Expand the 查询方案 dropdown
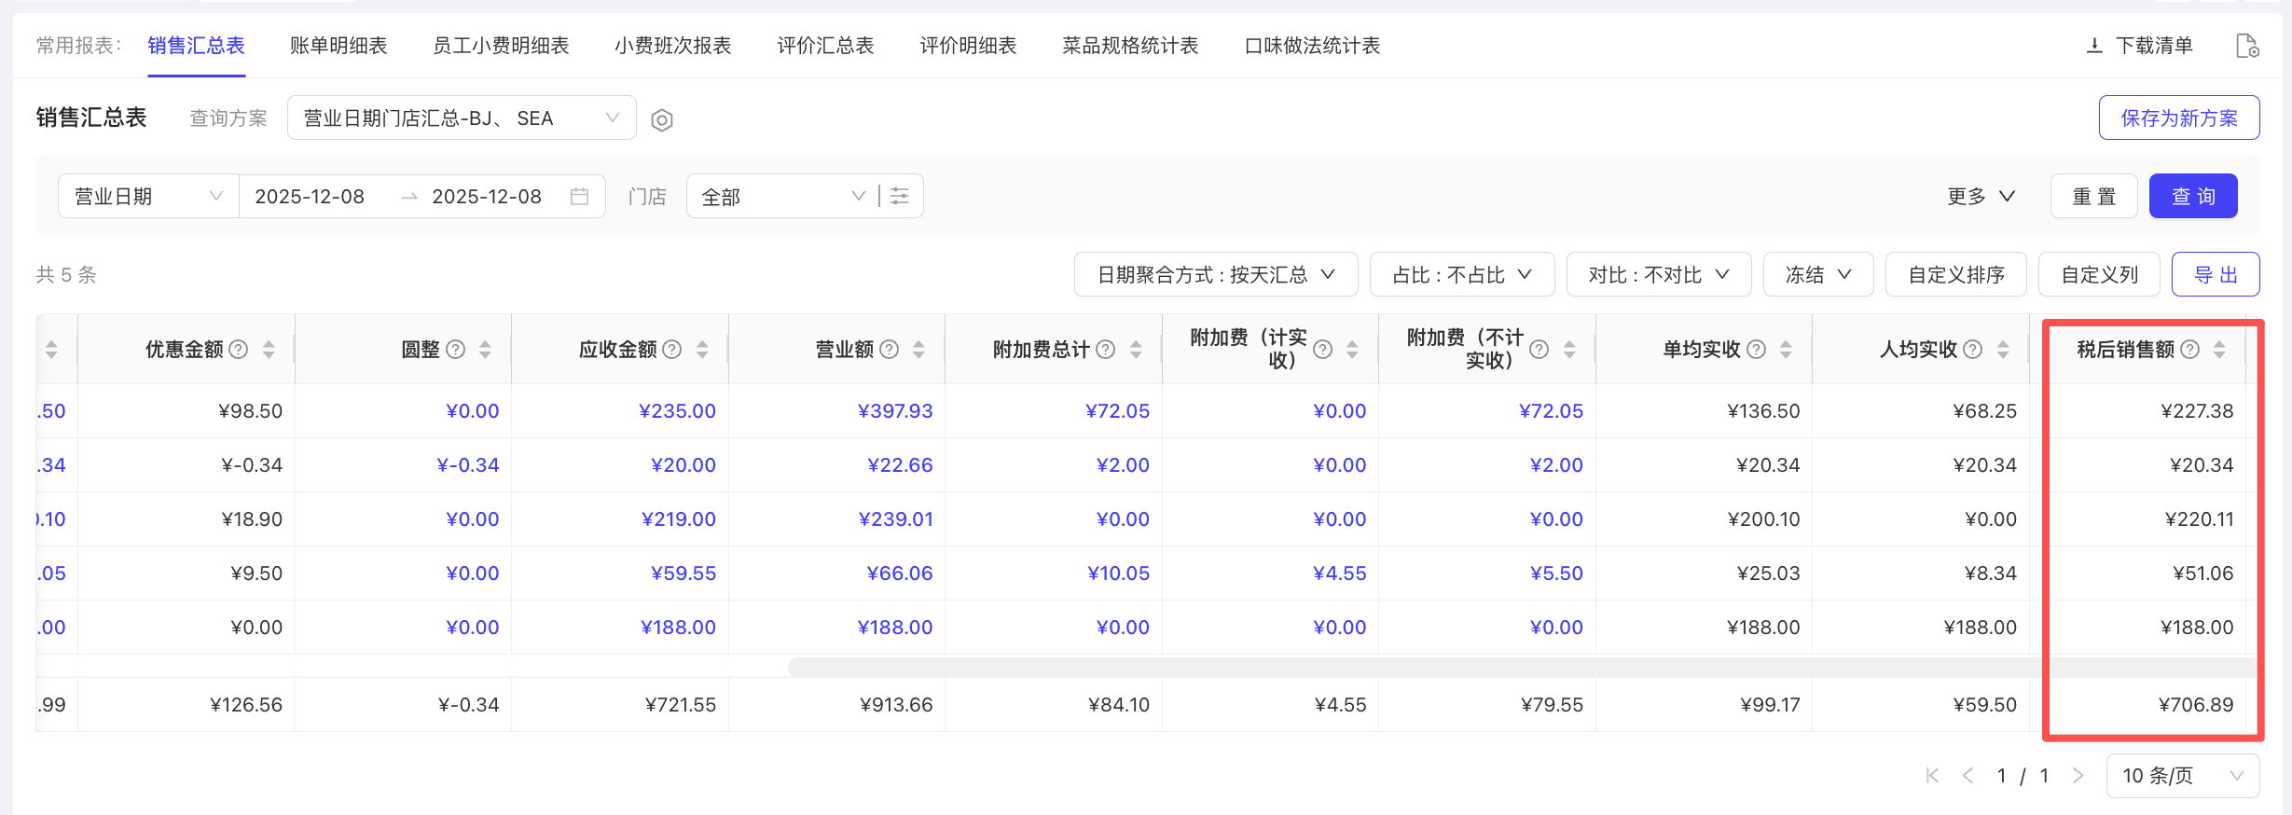The height and width of the screenshot is (815, 2292). pos(462,118)
